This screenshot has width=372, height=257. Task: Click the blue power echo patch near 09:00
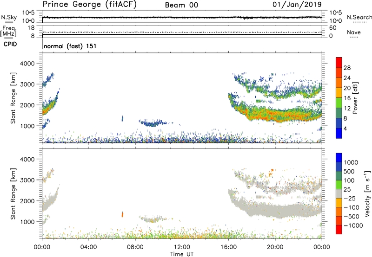point(153,123)
